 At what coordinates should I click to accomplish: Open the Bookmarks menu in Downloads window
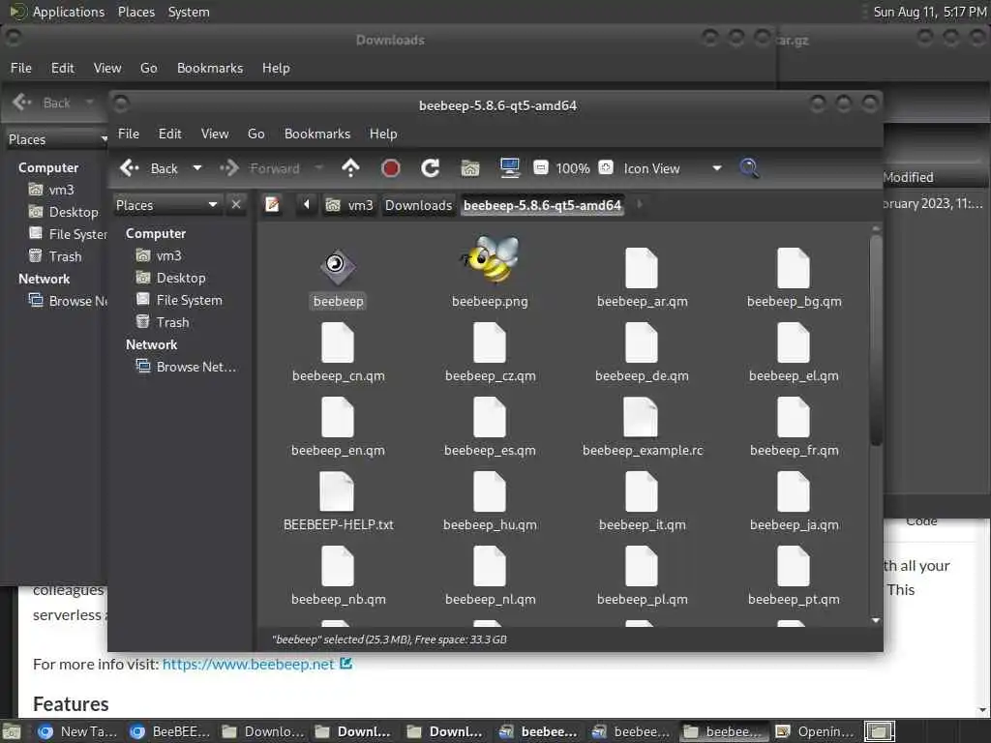pyautogui.click(x=210, y=69)
